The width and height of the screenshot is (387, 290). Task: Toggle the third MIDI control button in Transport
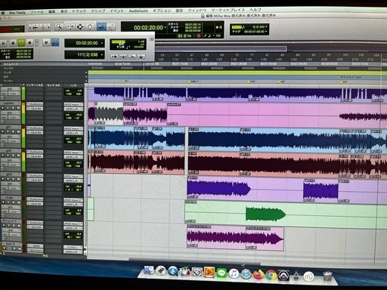(132, 57)
